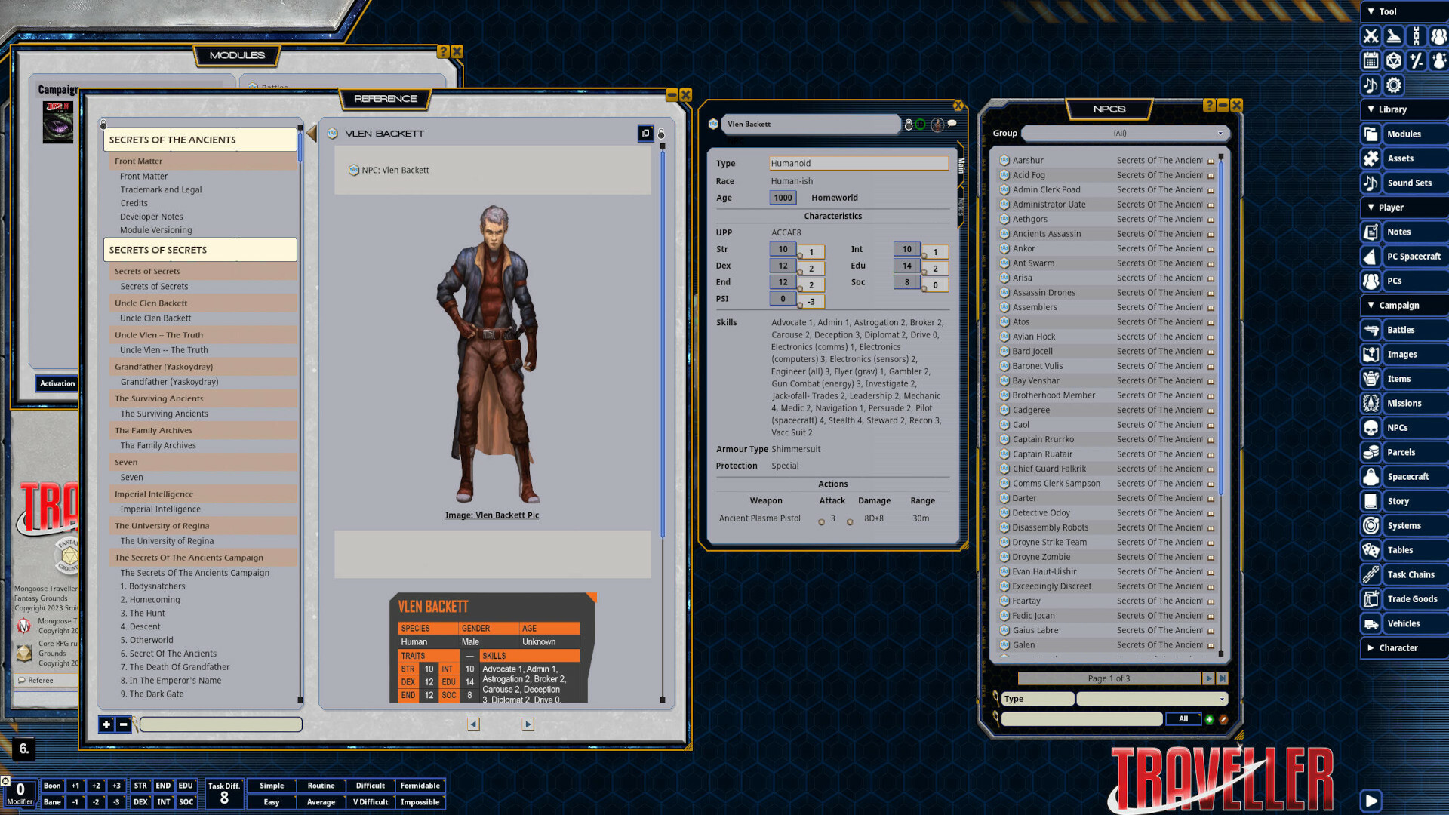The image size is (1449, 815).
Task: Open the calendar tool icon
Action: (x=1370, y=60)
